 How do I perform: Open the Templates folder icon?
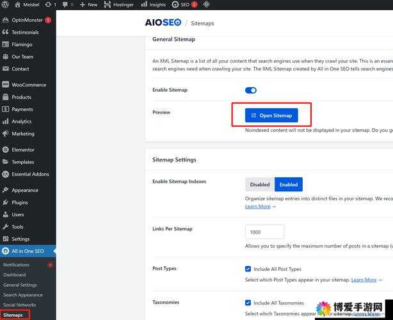(5, 162)
